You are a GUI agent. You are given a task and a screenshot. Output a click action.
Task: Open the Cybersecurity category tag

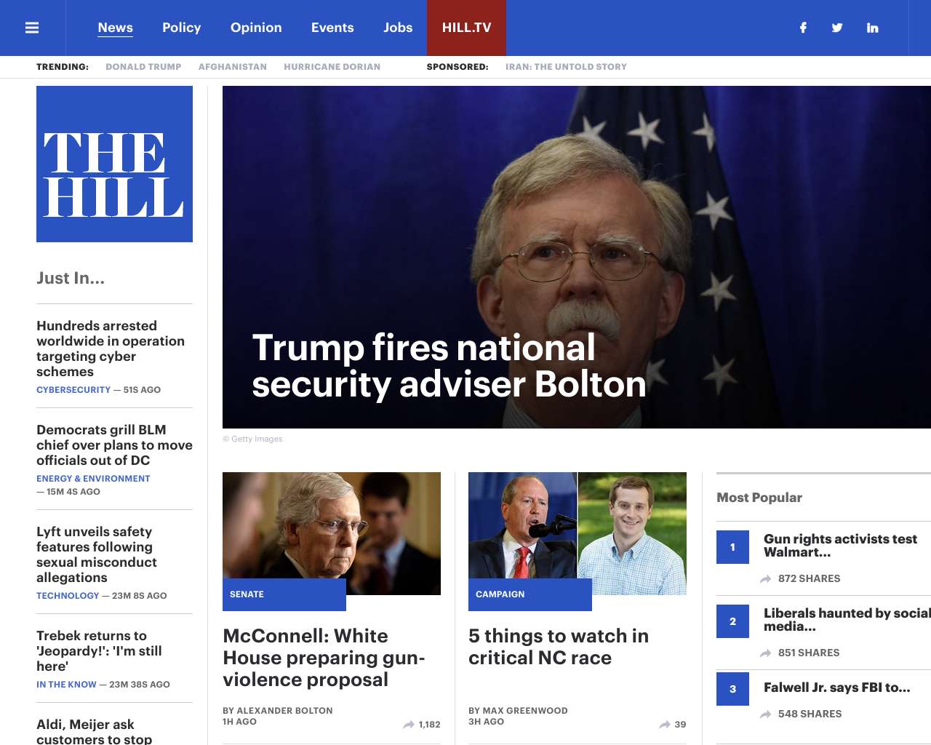pyautogui.click(x=73, y=390)
